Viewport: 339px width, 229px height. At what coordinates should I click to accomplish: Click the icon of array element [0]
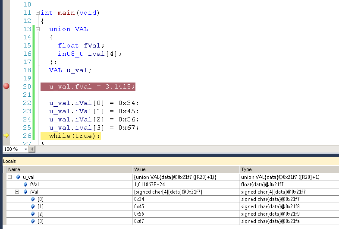pos(33,199)
